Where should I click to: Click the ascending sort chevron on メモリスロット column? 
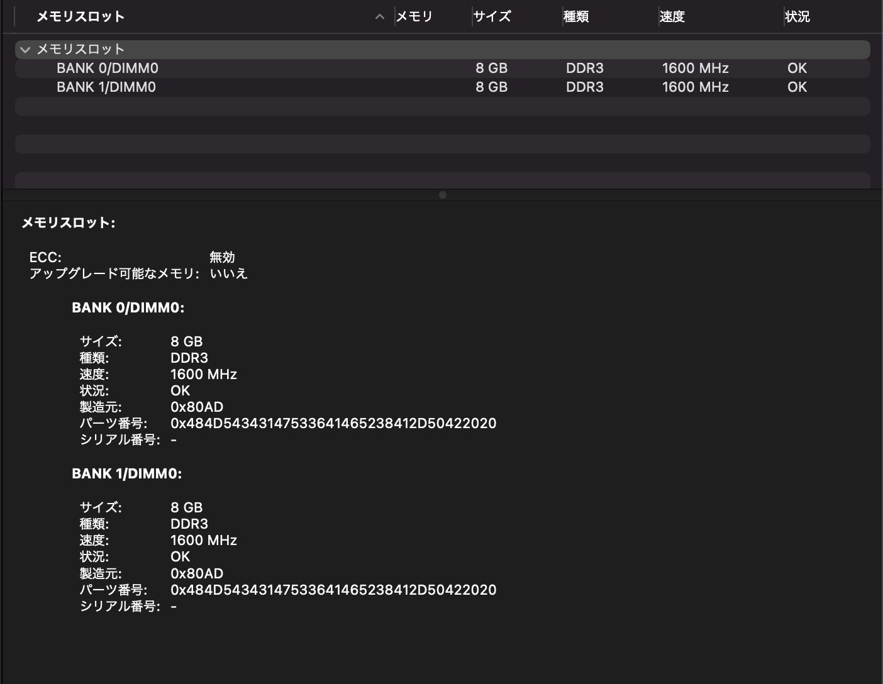tap(379, 16)
